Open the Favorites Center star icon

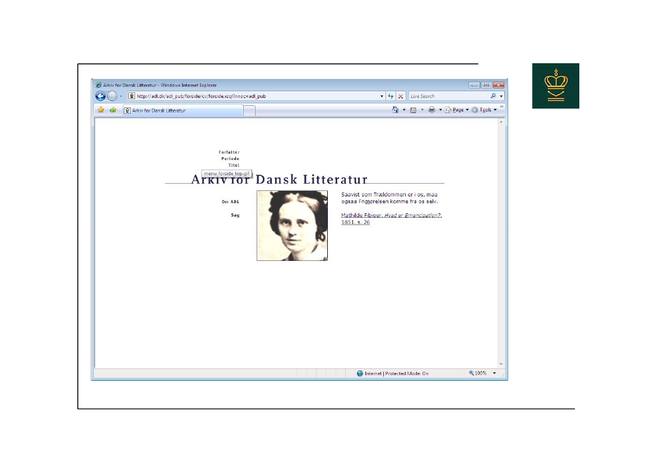click(x=101, y=110)
